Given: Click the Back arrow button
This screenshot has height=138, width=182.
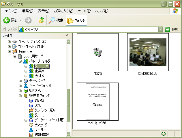Looking at the screenshot, I should pos(7,20).
